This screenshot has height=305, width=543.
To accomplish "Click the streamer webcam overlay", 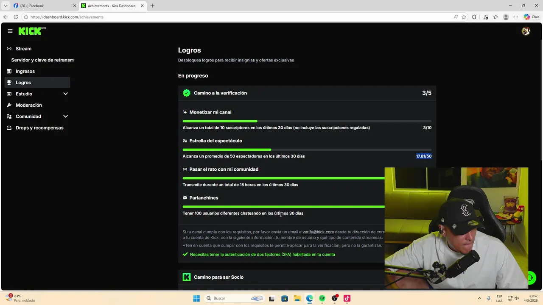I will [x=456, y=228].
